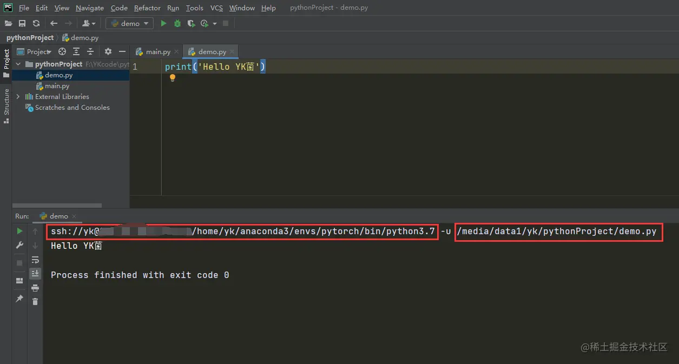
Task: Locate opened file in Project tree
Action: coord(62,51)
